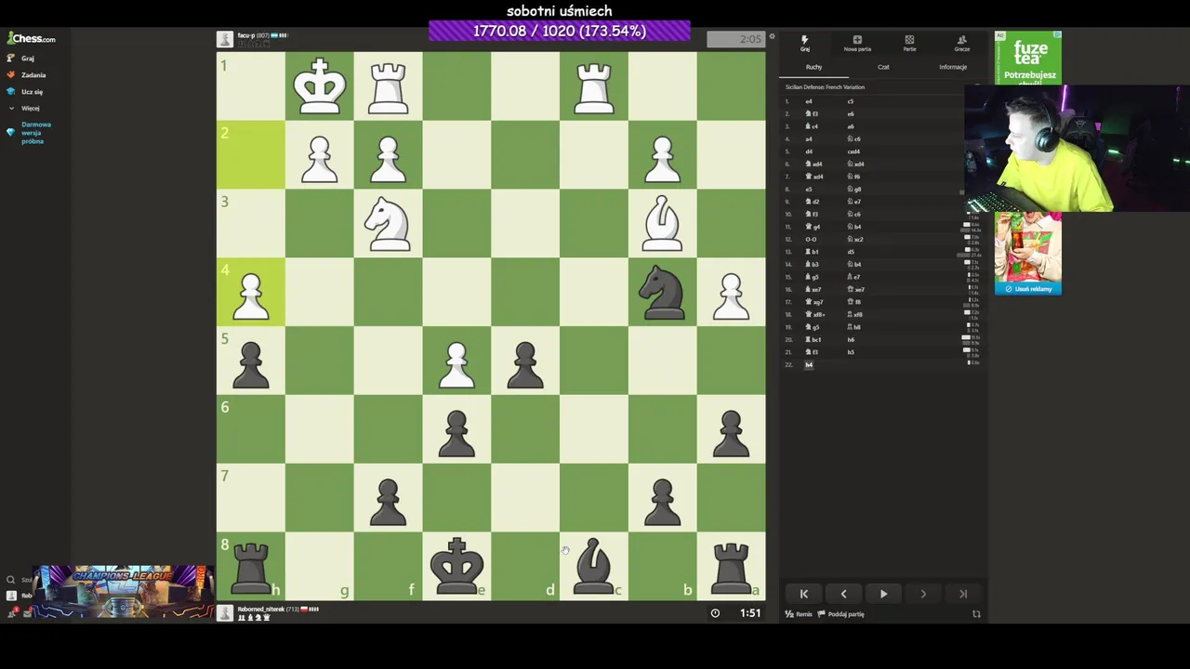Open Sicilian Defense: French Variation opening
The height and width of the screenshot is (669, 1190).
825,86
